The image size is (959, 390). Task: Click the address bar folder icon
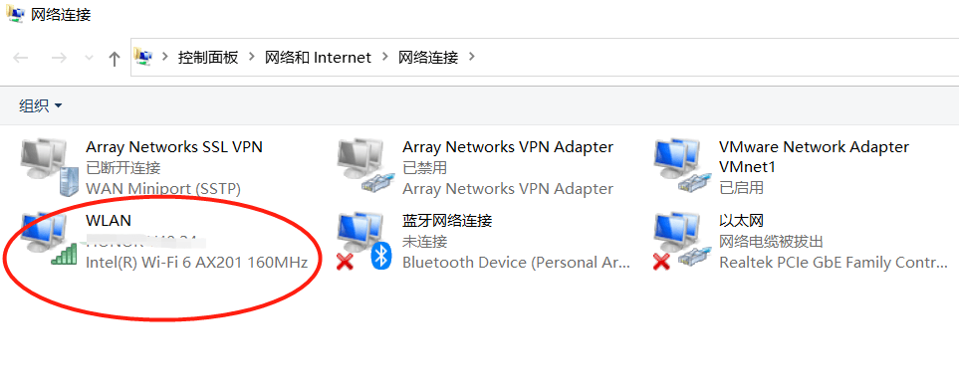[x=143, y=57]
